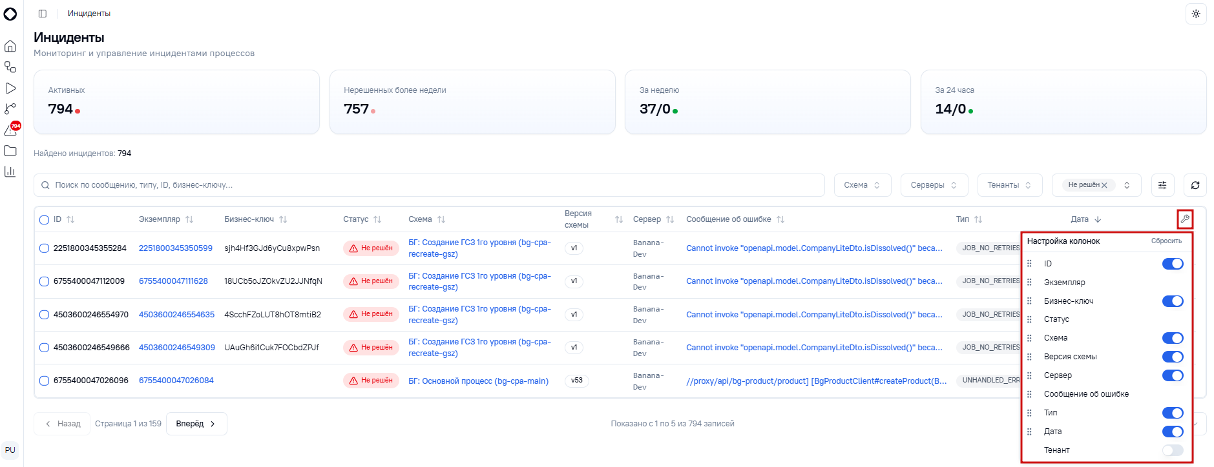Sort by Схема column arrows
This screenshot has height=467, width=1214.
tap(441, 220)
